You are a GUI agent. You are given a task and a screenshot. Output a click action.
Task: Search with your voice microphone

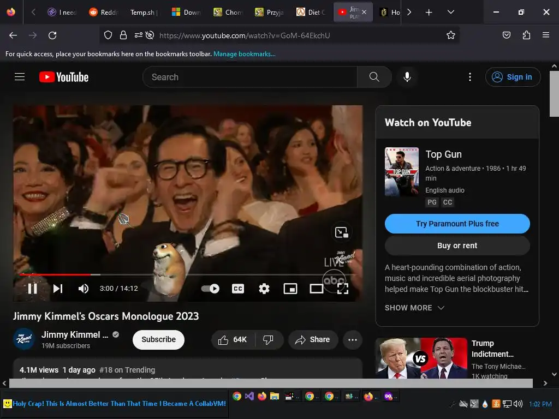tap(407, 77)
